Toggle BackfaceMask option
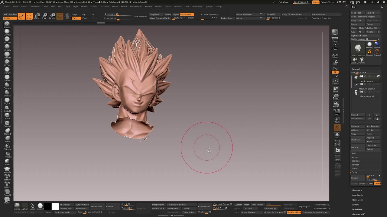 294,212
